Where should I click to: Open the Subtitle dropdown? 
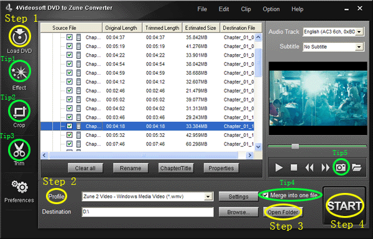click(359, 47)
